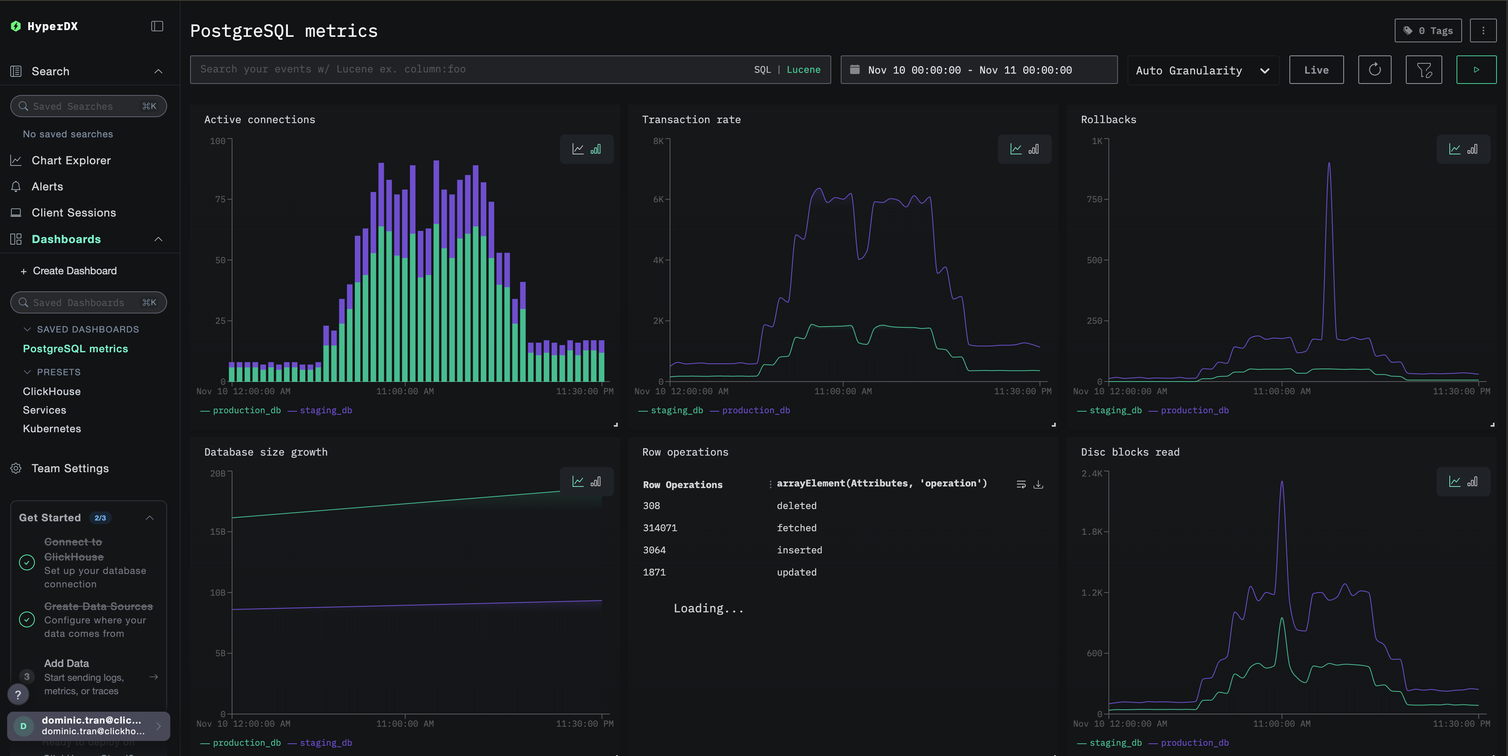
Task: Open the dashboard filter icon
Action: point(1424,70)
